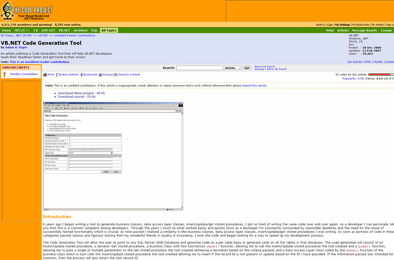Click the Code Generator screenshot image
Image resolution: width=394 pixels, height=260 pixels.
coord(113,156)
